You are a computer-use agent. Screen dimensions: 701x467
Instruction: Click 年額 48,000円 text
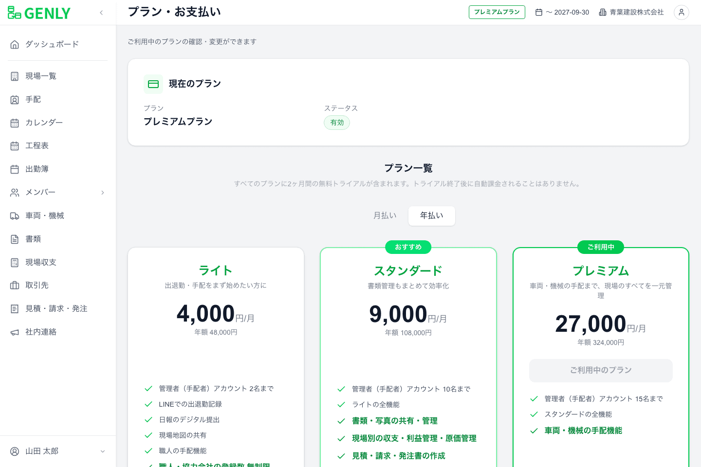coord(216,332)
